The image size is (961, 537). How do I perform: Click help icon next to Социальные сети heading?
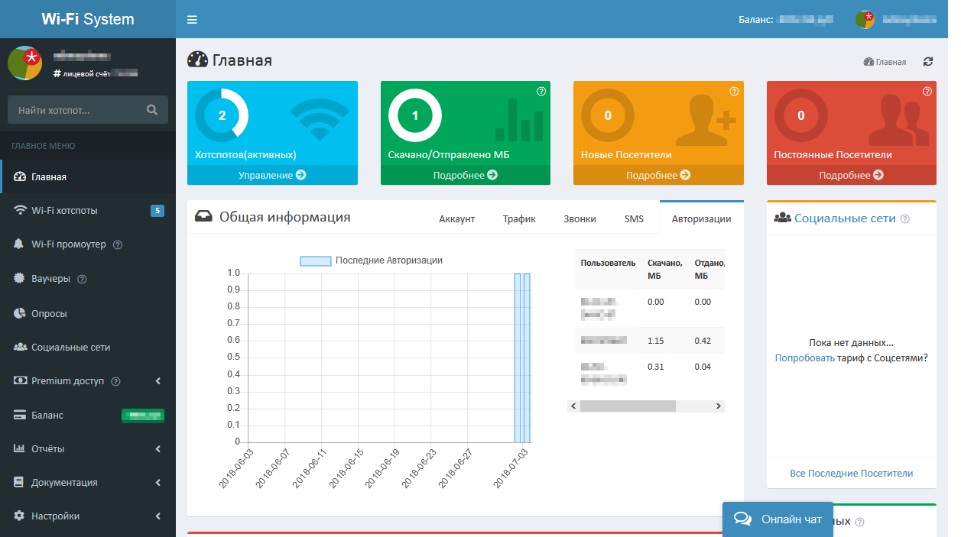(x=905, y=218)
